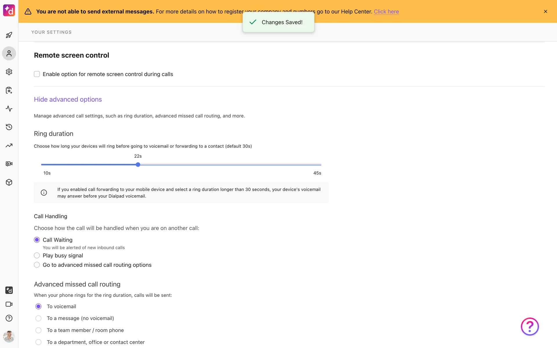Open the gear settings icon in sidebar
Image resolution: width=557 pixels, height=348 pixels.
9,72
